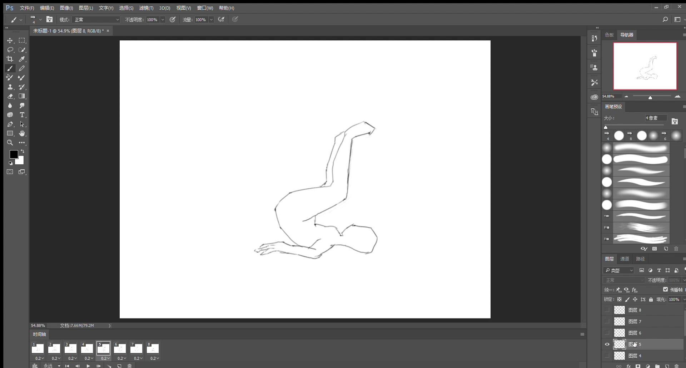This screenshot has height=368, width=686.
Task: Expand the 流量 flow slider dropdown
Action: click(x=211, y=20)
